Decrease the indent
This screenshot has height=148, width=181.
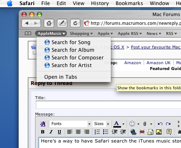pos(114,132)
